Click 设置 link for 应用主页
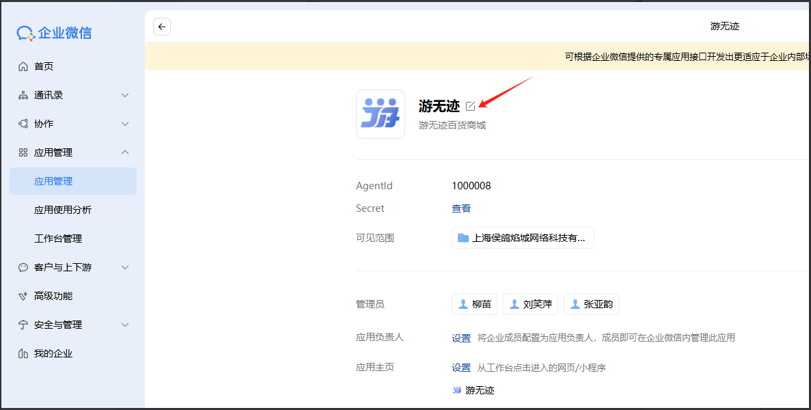Screen dimensions: 811x410 461,368
